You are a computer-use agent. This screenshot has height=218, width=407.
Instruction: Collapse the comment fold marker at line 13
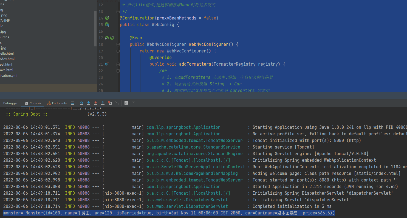[118, 12]
